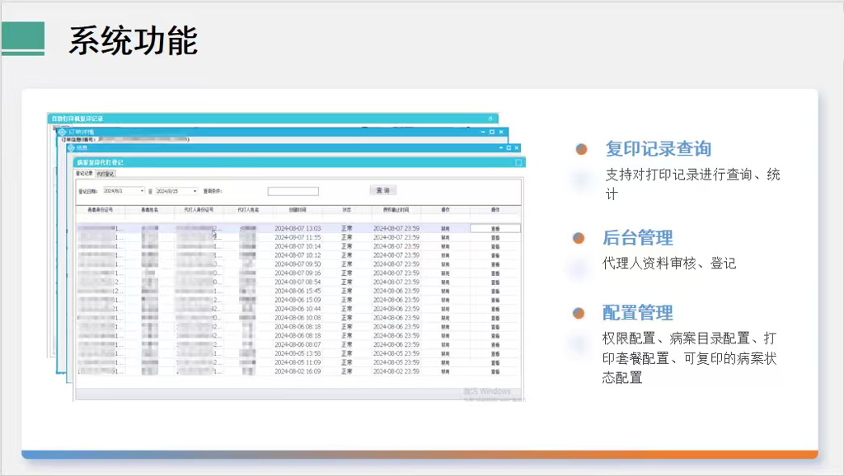Click the app icon of 订单详情 window
This screenshot has height=476, width=844.
(x=61, y=132)
